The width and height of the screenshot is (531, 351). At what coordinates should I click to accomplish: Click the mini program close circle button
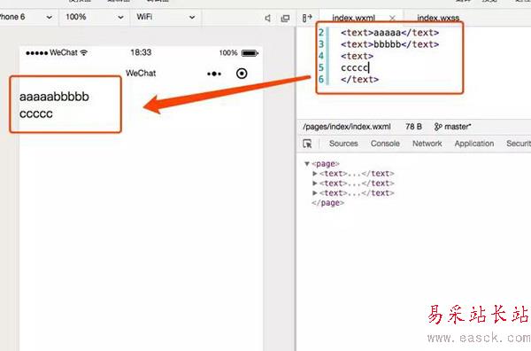tap(242, 74)
